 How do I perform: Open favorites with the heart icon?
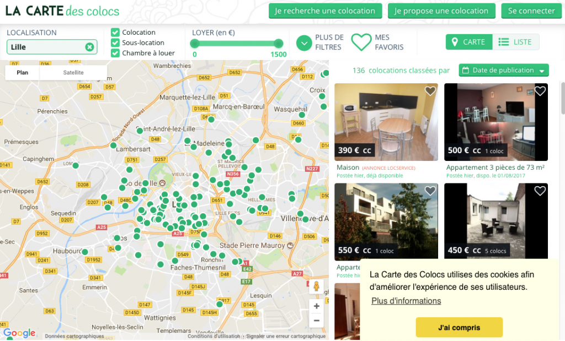click(361, 42)
